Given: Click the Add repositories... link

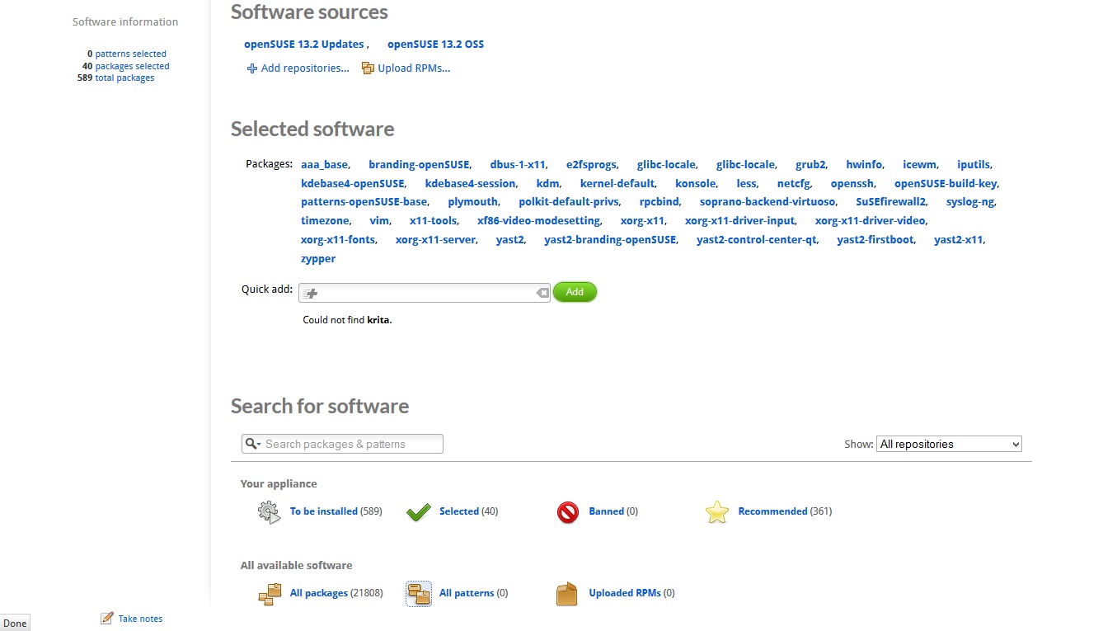Looking at the screenshot, I should tap(305, 68).
